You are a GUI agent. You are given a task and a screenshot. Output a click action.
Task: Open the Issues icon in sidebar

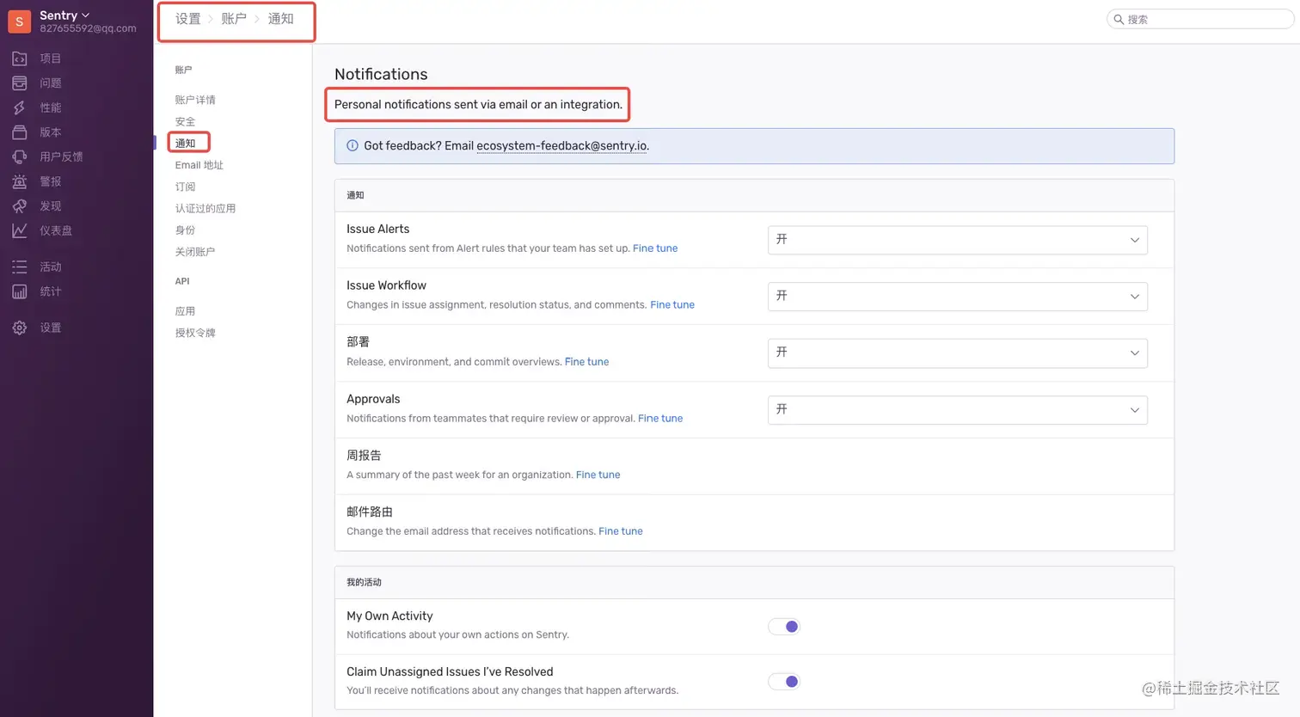[20, 83]
